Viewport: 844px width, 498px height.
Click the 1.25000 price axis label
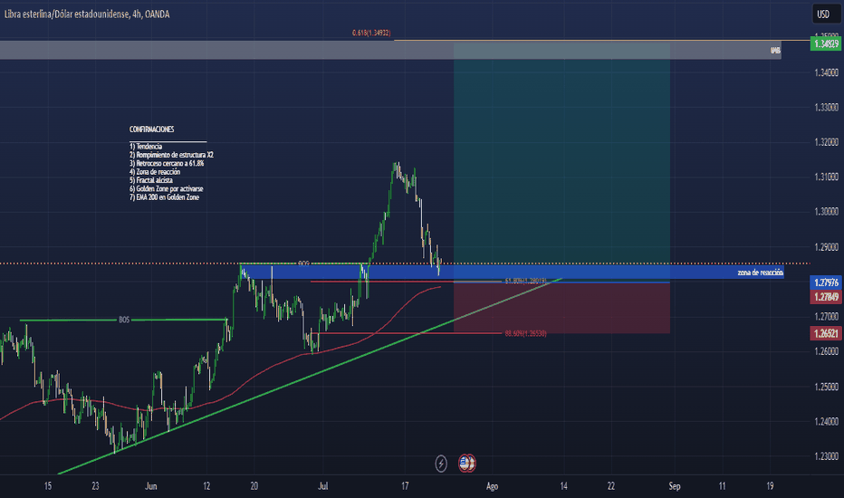click(826, 387)
